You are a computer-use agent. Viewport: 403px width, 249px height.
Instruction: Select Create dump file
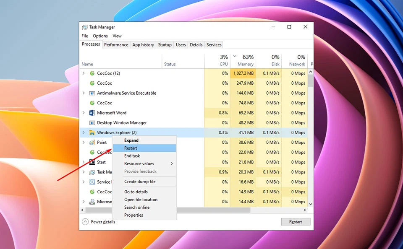pyautogui.click(x=144, y=182)
